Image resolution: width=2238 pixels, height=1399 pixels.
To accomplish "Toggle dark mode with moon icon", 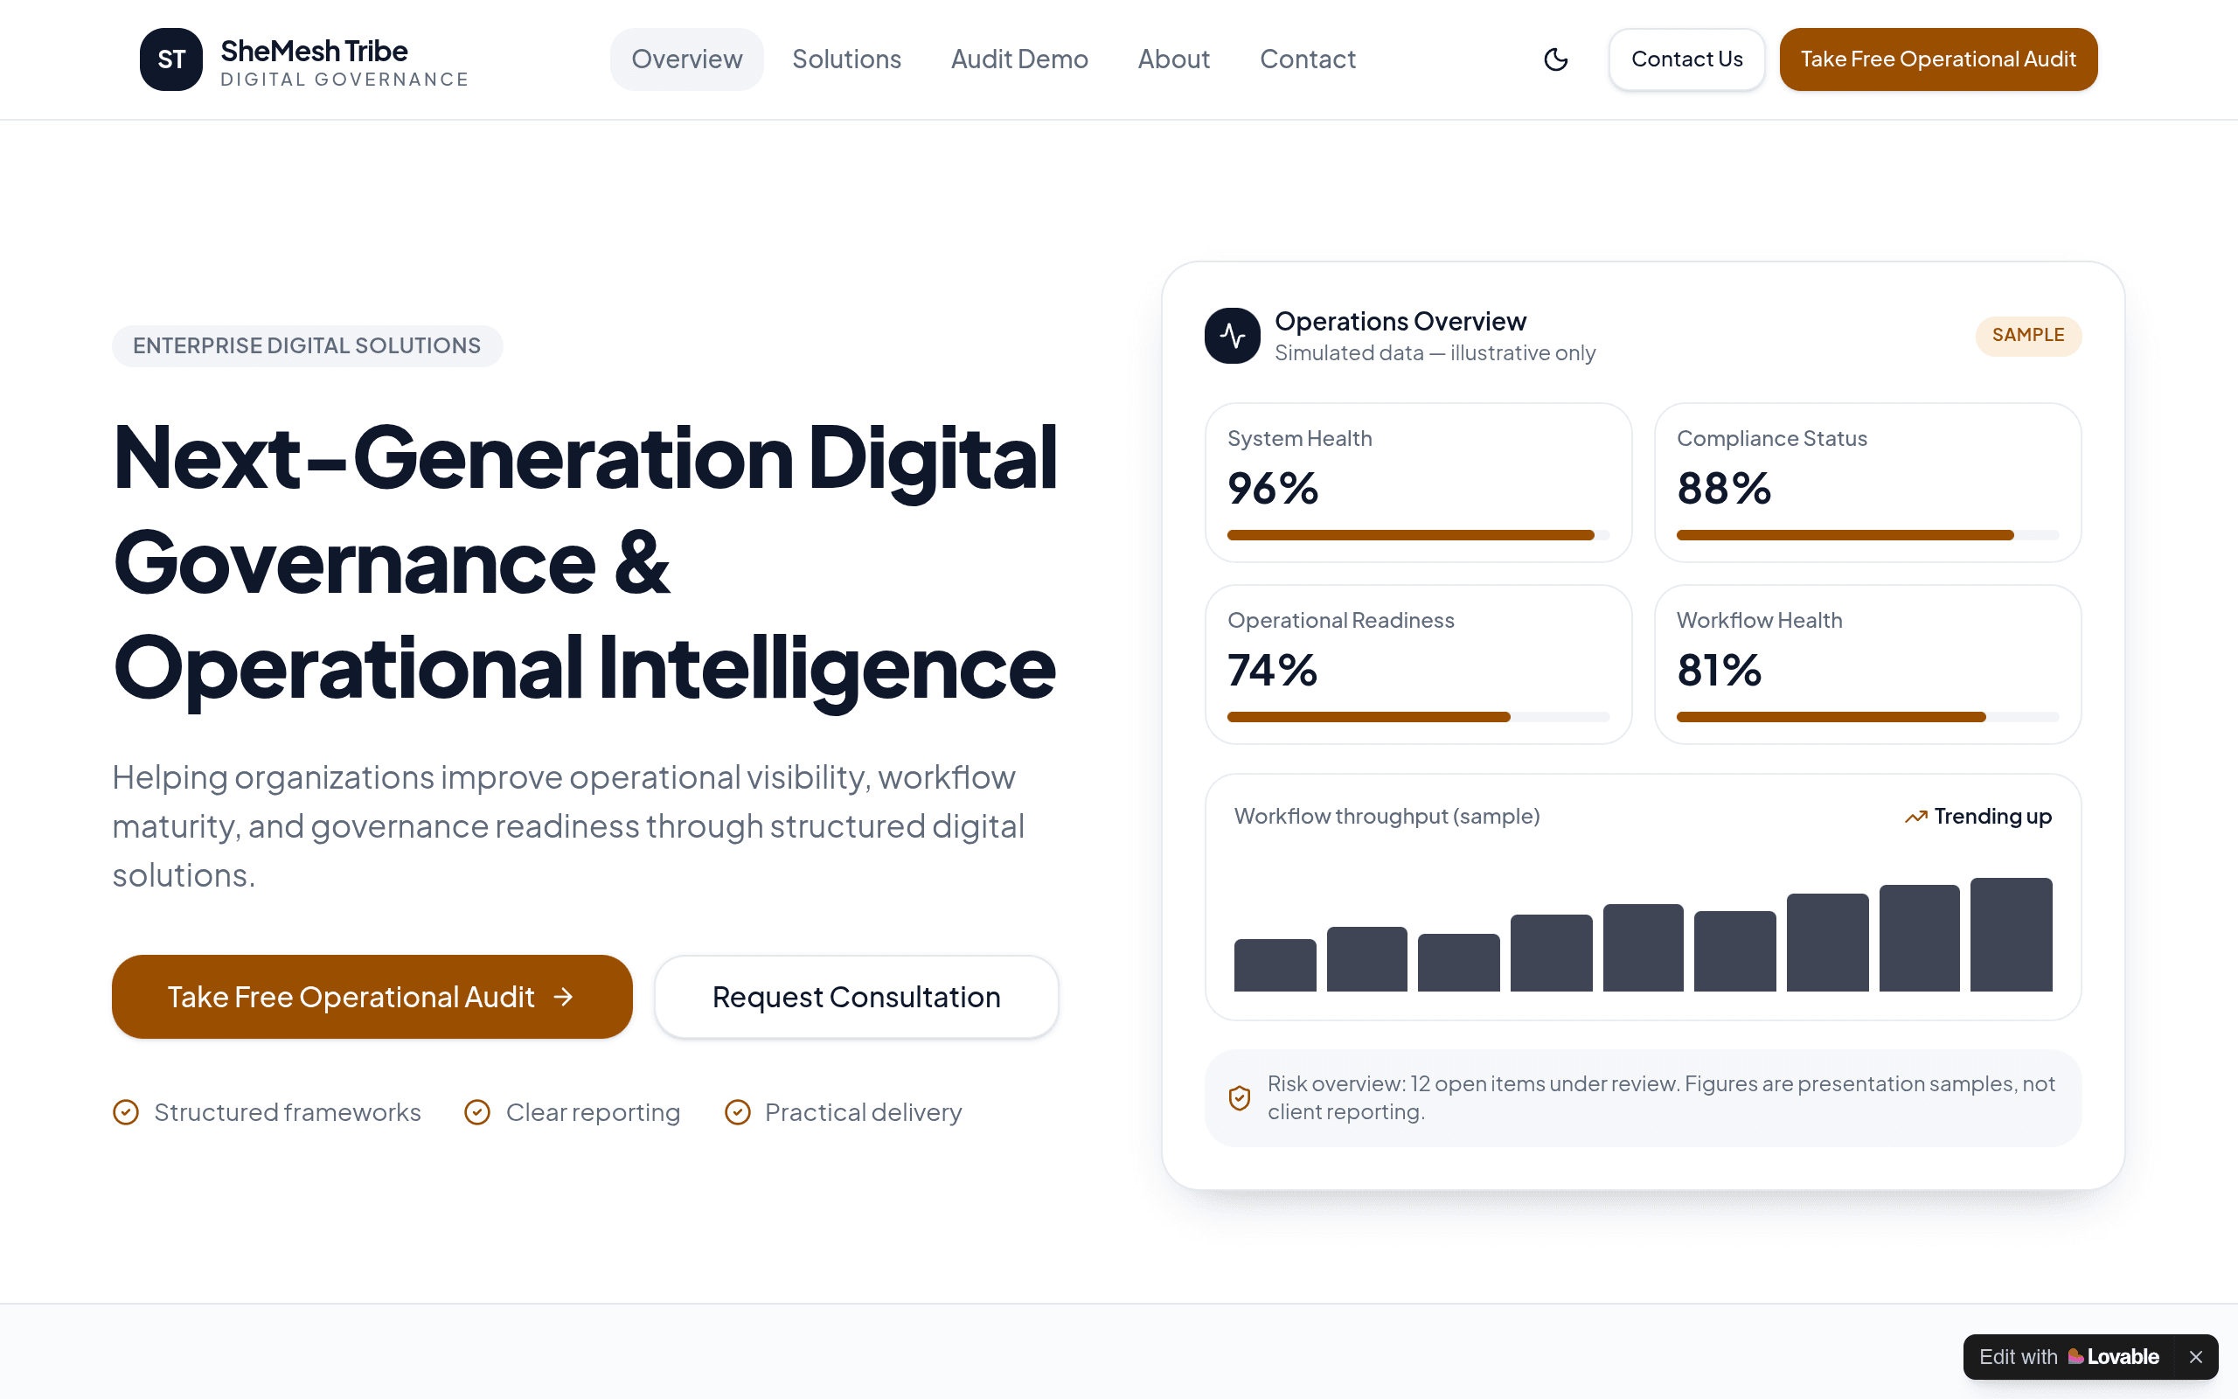I will click(x=1556, y=59).
